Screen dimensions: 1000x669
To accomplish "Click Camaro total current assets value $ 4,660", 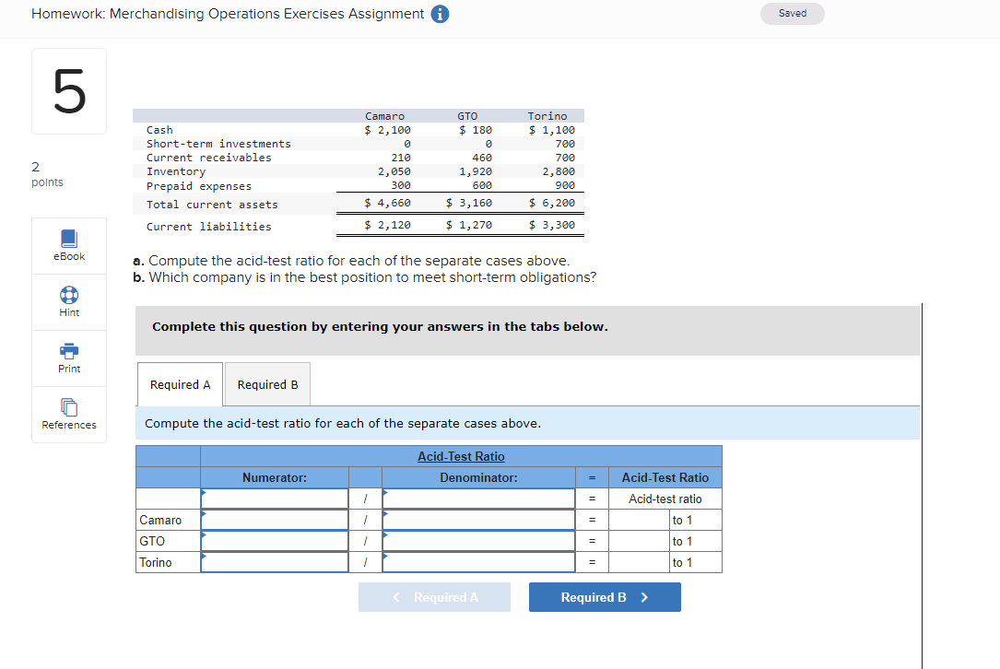I will coord(387,203).
